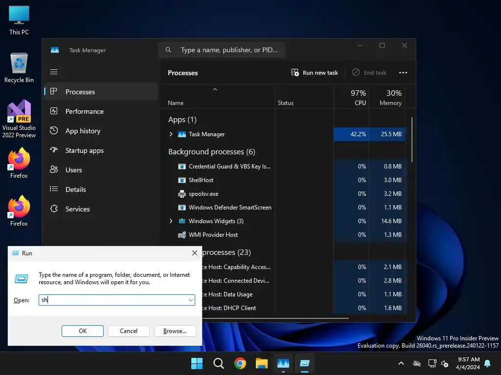The height and width of the screenshot is (375, 501).
Task: Select the Host: DHCP Client process row
Action: 303,308
